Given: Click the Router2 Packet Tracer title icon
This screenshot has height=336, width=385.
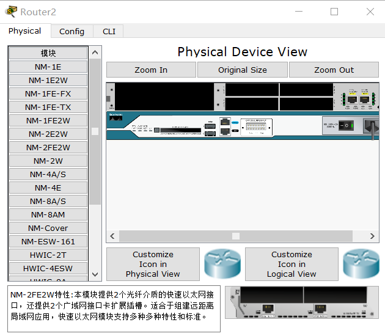Looking at the screenshot, I should [x=11, y=11].
